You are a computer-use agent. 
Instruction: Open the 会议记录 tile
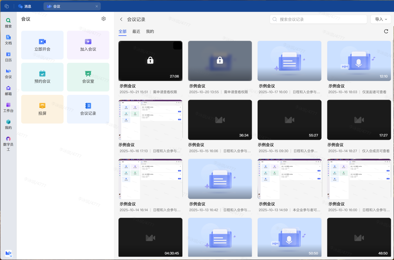click(x=88, y=109)
